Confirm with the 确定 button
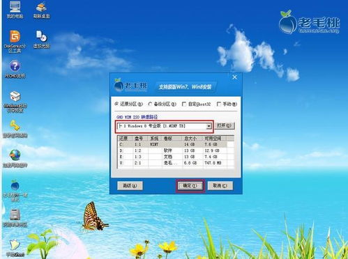This screenshot has width=348, height=259. coord(190,186)
